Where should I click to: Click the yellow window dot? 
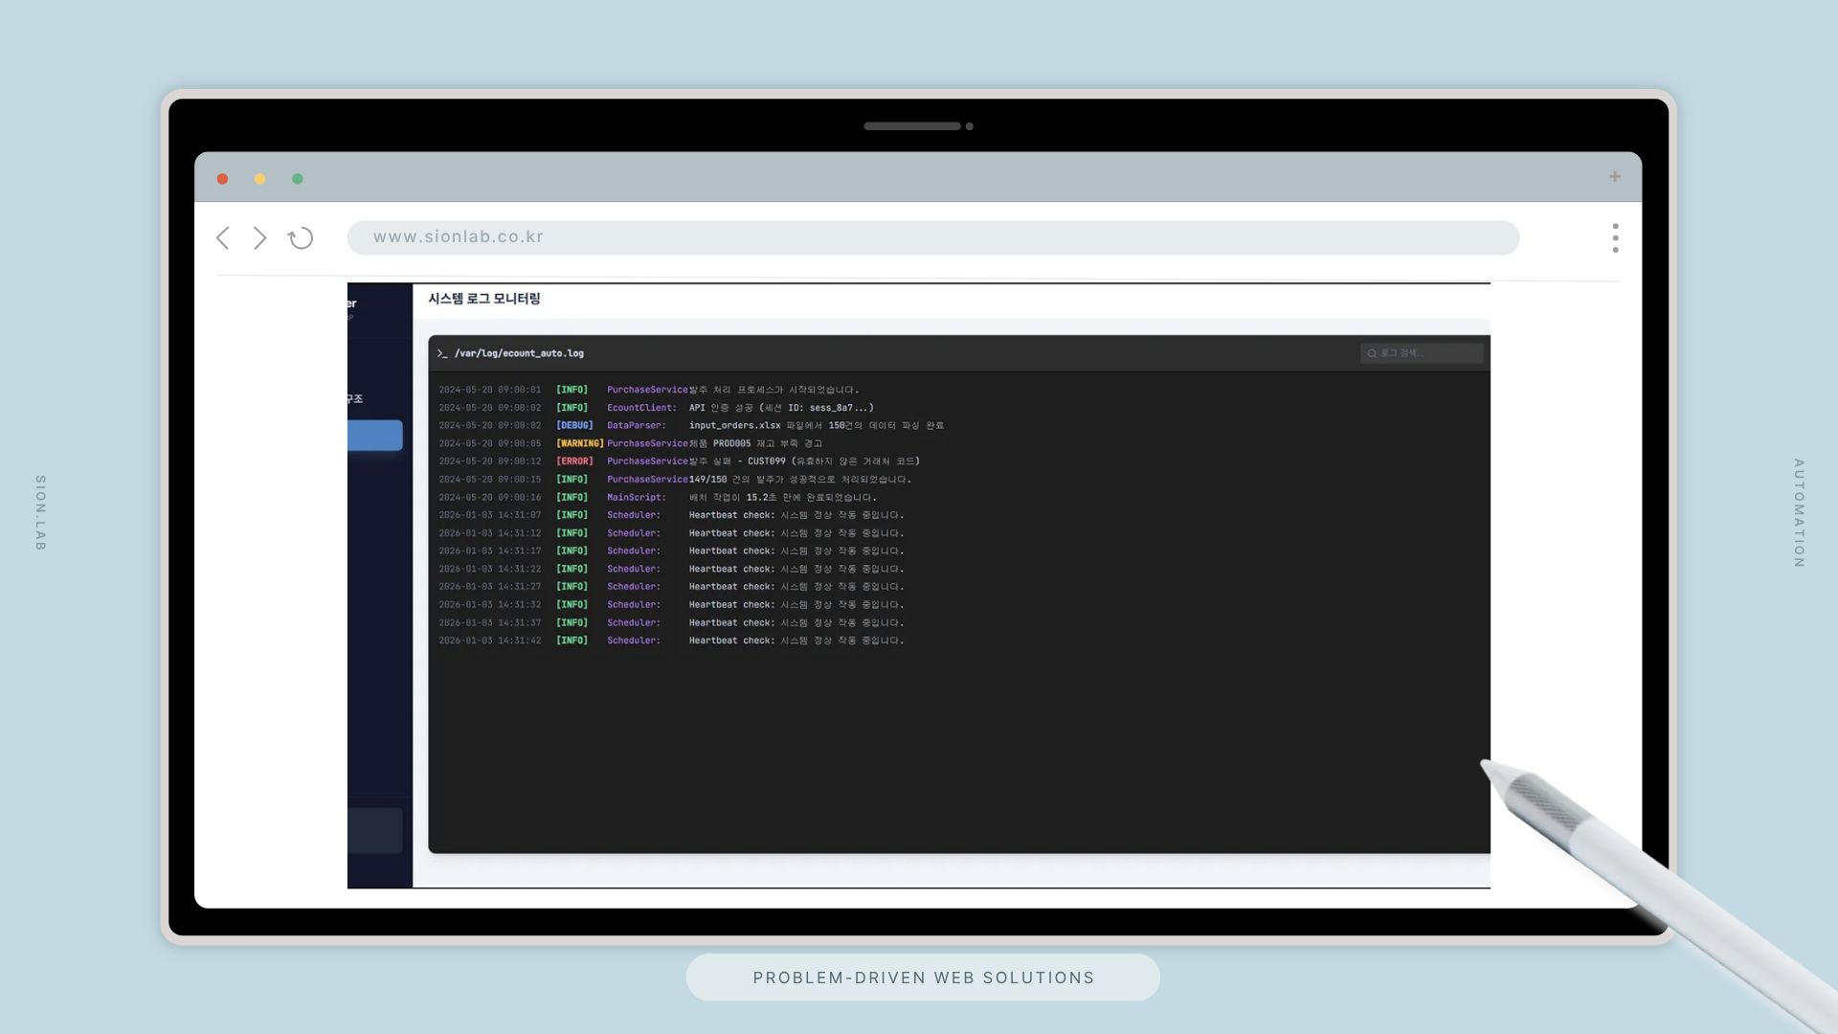259,179
